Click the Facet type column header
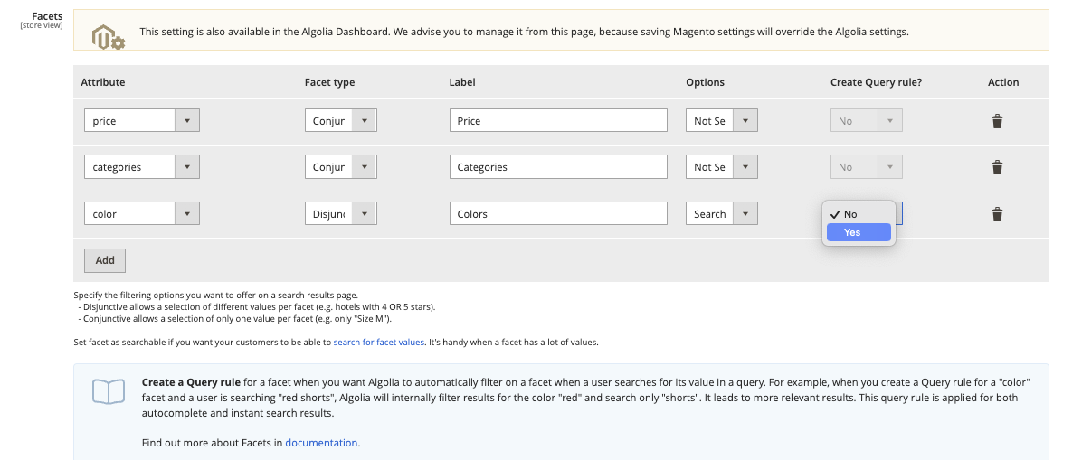The width and height of the screenshot is (1082, 460). [330, 82]
